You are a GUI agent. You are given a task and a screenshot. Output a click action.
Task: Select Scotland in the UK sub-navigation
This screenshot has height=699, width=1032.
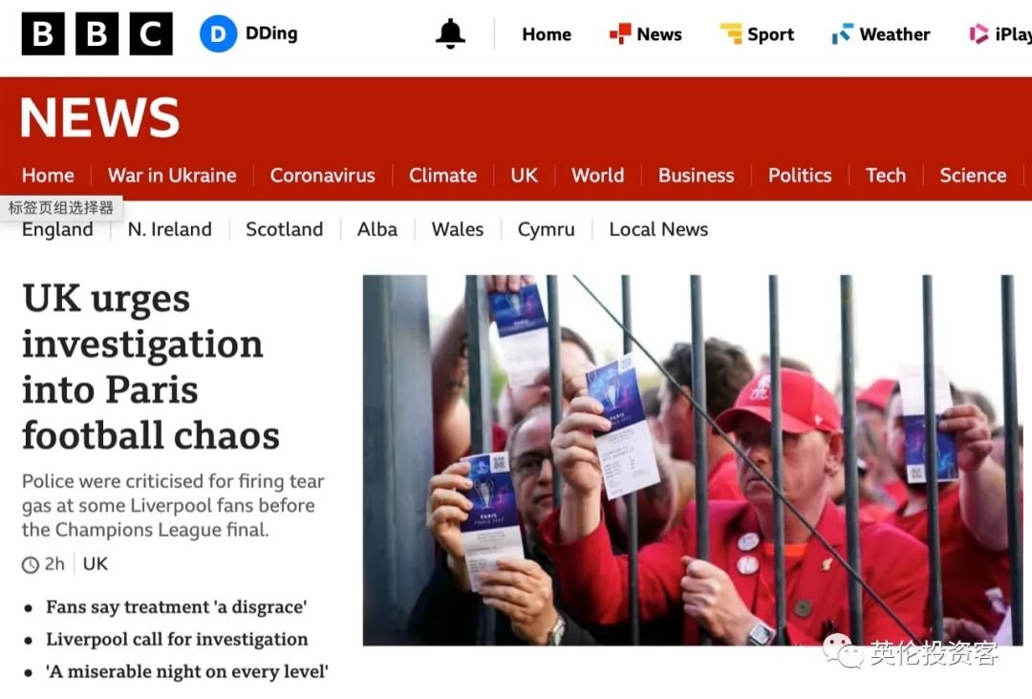285,229
